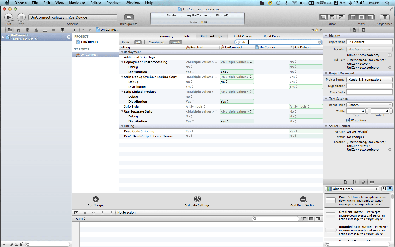395x247 pixels.
Task: Select the Basic settings filter
Action: click(x=126, y=42)
